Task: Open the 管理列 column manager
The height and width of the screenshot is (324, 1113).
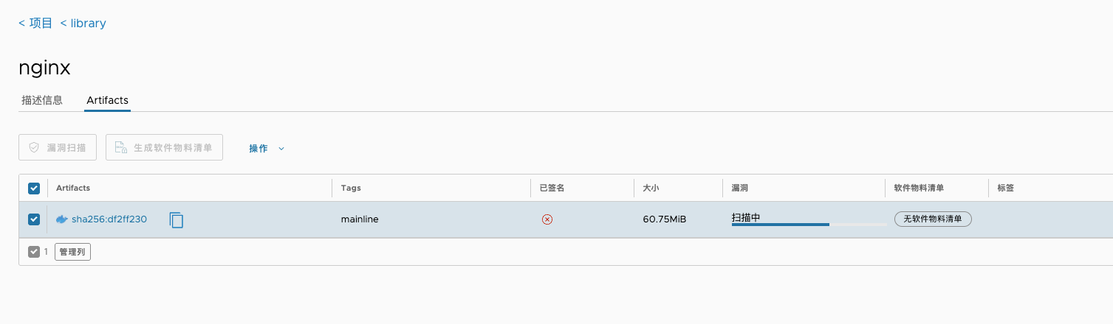Action: point(72,252)
